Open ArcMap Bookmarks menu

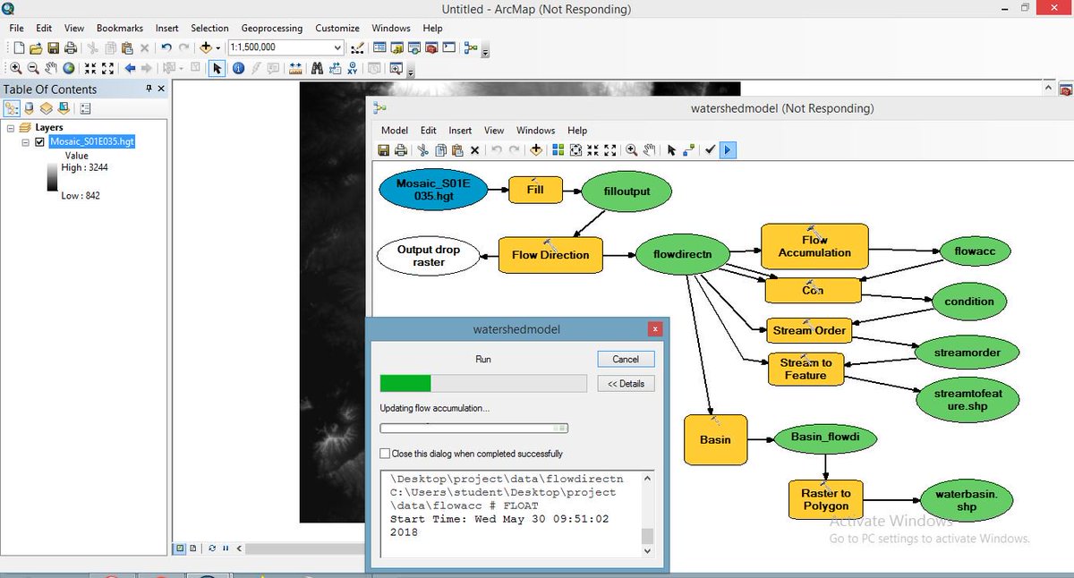(120, 28)
